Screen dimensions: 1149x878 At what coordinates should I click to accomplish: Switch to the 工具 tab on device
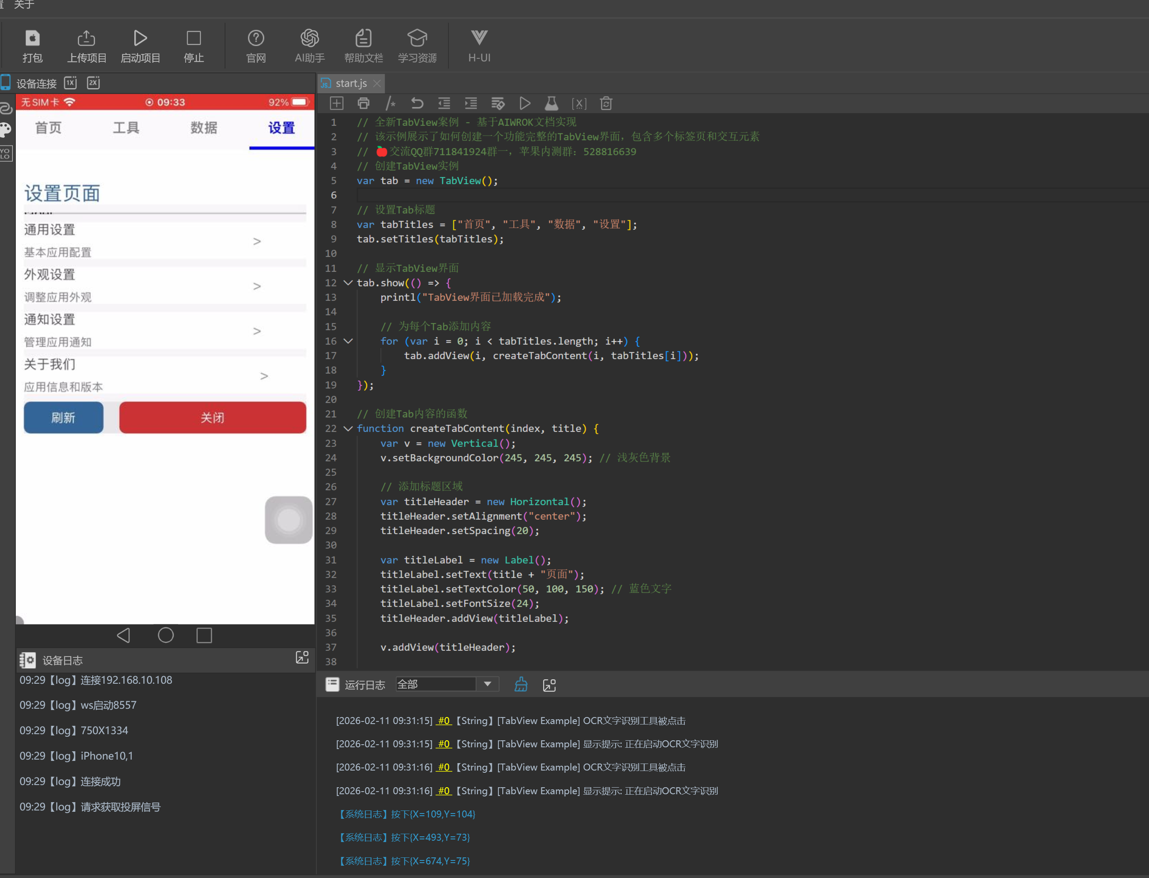click(126, 128)
